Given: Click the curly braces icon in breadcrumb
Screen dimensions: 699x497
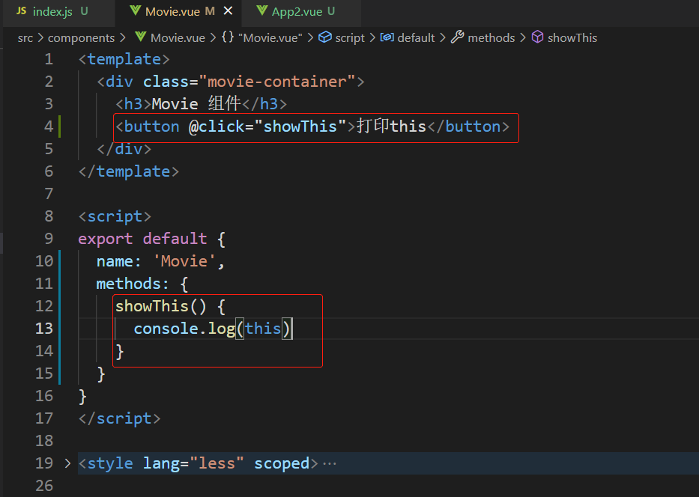Looking at the screenshot, I should 228,37.
